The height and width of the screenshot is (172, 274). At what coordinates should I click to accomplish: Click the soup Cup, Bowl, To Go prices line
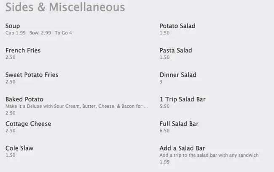39,33
